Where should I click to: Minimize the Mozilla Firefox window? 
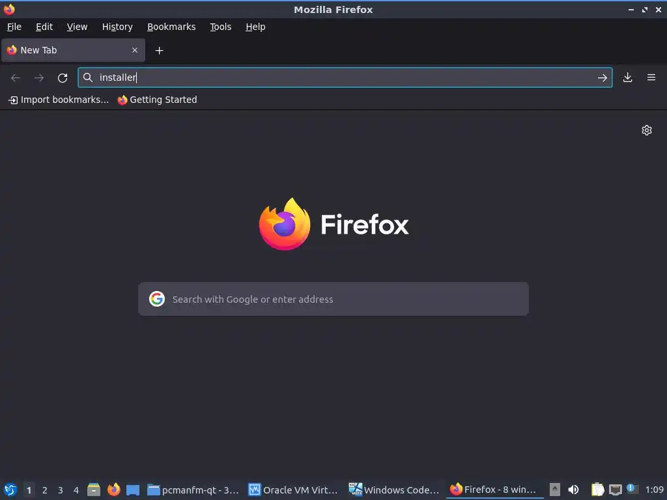(x=631, y=9)
